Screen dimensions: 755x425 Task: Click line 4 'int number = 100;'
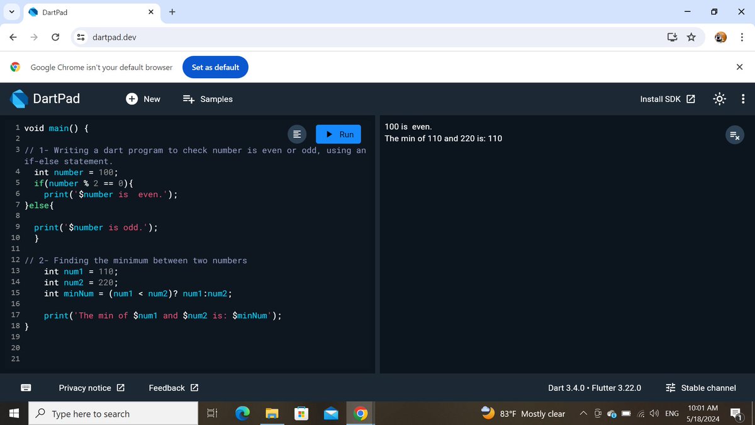[x=76, y=173]
